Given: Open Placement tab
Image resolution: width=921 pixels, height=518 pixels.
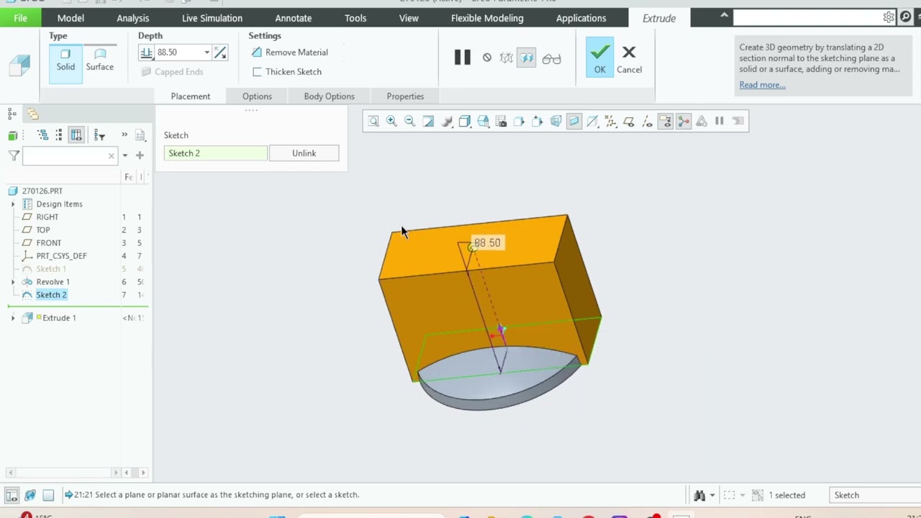Looking at the screenshot, I should tap(191, 96).
